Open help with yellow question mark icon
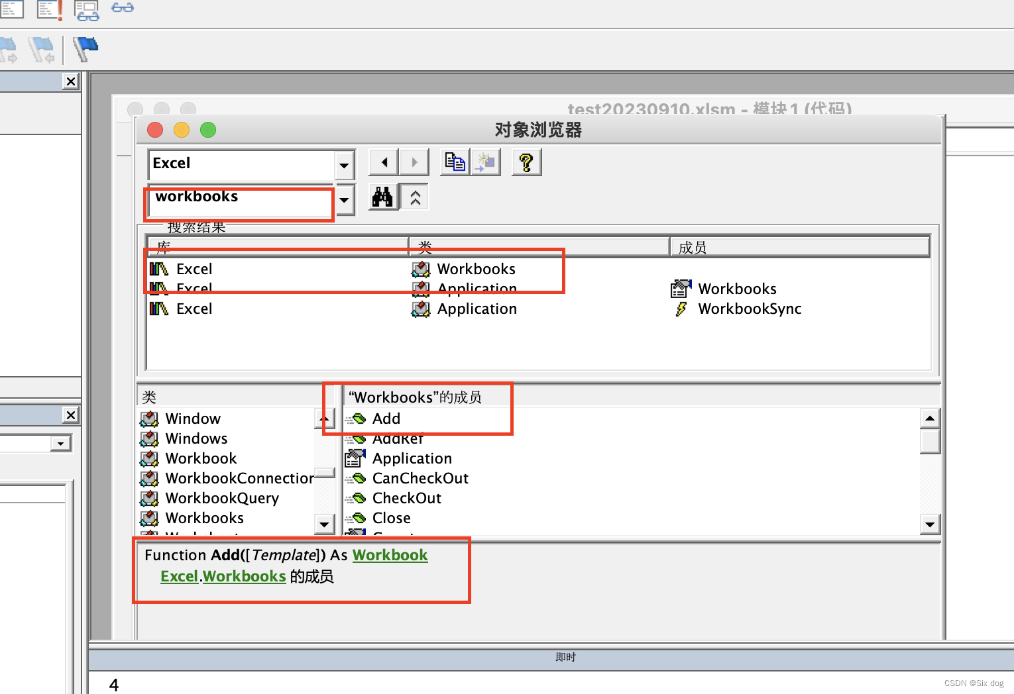This screenshot has width=1014, height=694. (x=526, y=162)
